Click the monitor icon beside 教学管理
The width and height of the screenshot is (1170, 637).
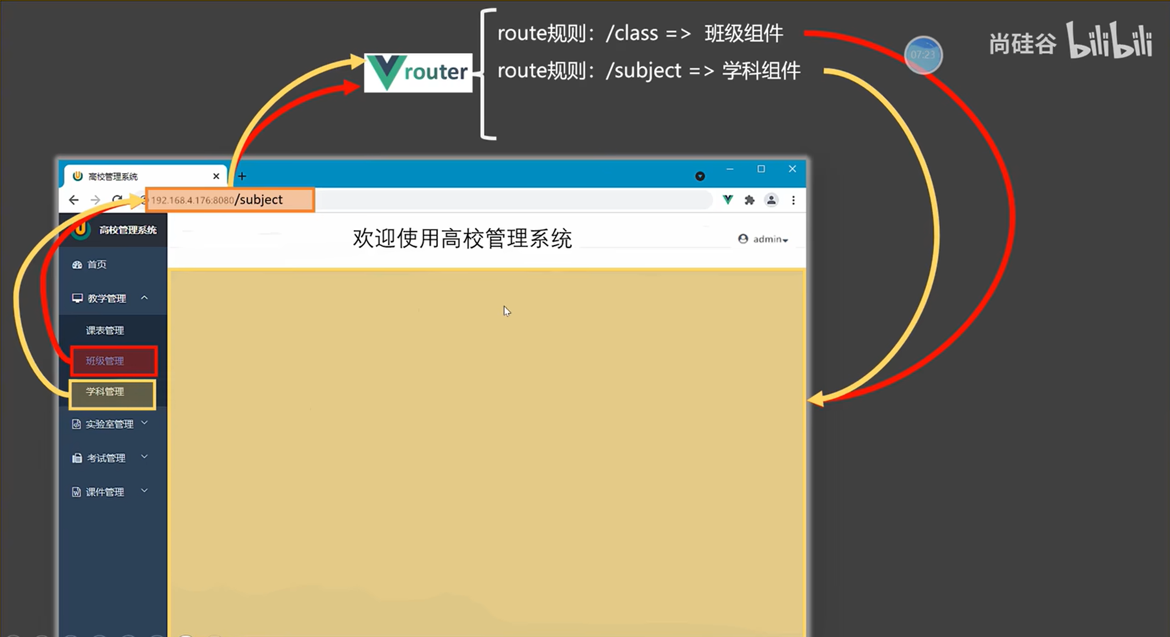(77, 298)
